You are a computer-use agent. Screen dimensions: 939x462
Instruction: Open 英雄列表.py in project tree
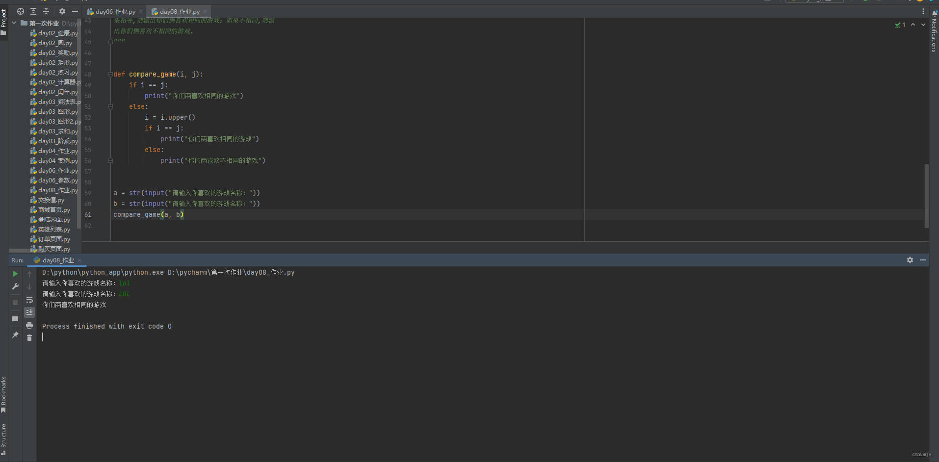tap(50, 230)
